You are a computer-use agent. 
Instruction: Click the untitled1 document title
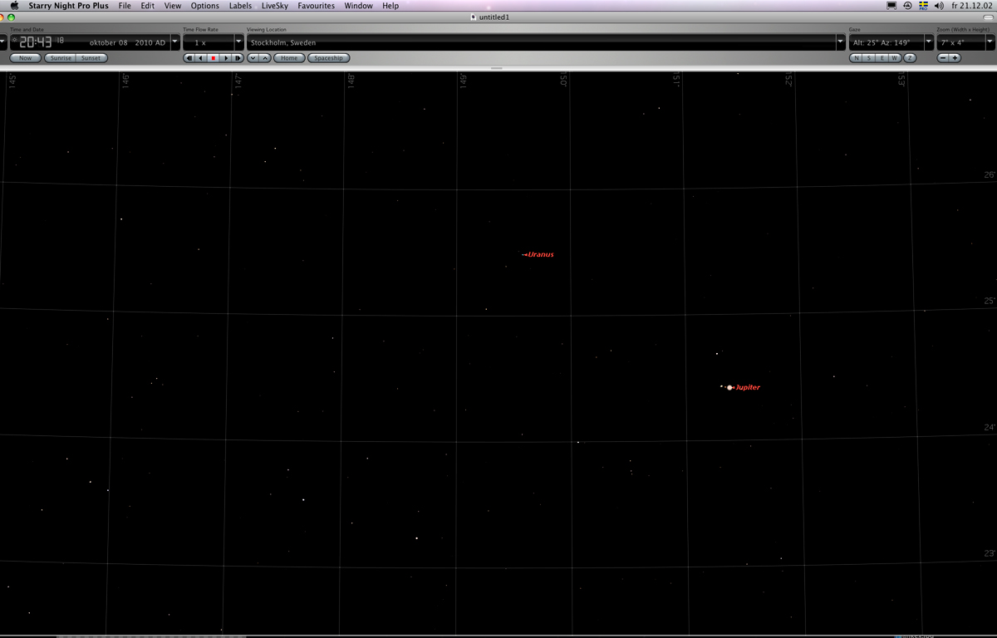494,17
